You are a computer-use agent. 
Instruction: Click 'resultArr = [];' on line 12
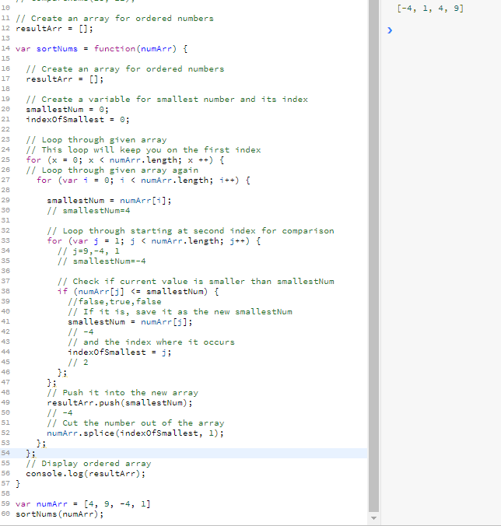[x=54, y=29]
